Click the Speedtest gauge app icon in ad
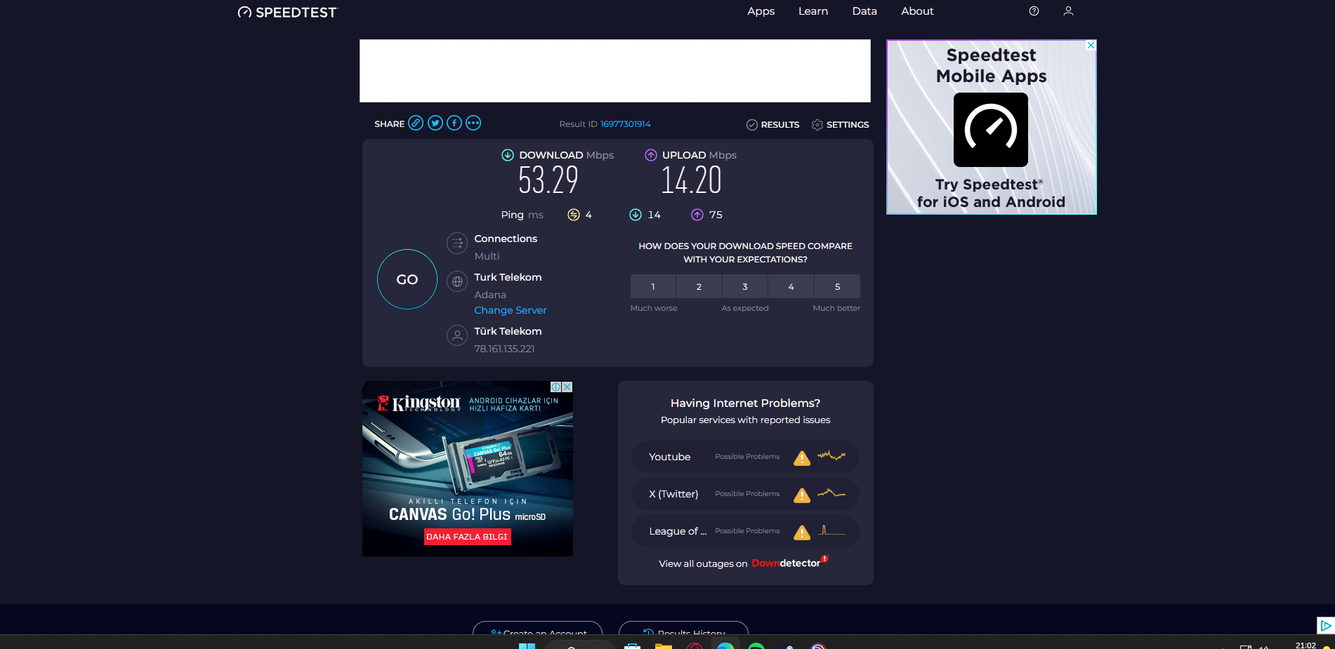This screenshot has width=1335, height=649. pyautogui.click(x=991, y=130)
